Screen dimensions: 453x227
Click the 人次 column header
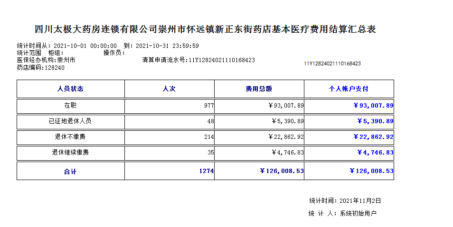170,89
